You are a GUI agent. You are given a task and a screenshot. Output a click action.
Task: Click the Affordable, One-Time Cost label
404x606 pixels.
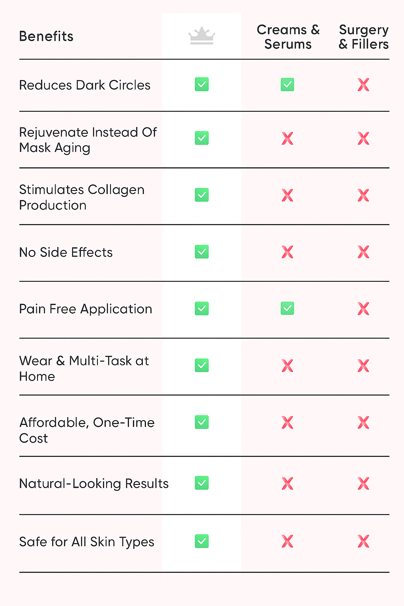(x=87, y=430)
